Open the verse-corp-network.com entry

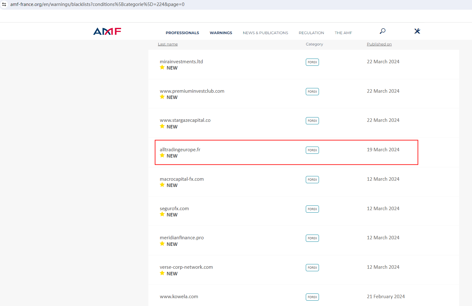[186, 267]
